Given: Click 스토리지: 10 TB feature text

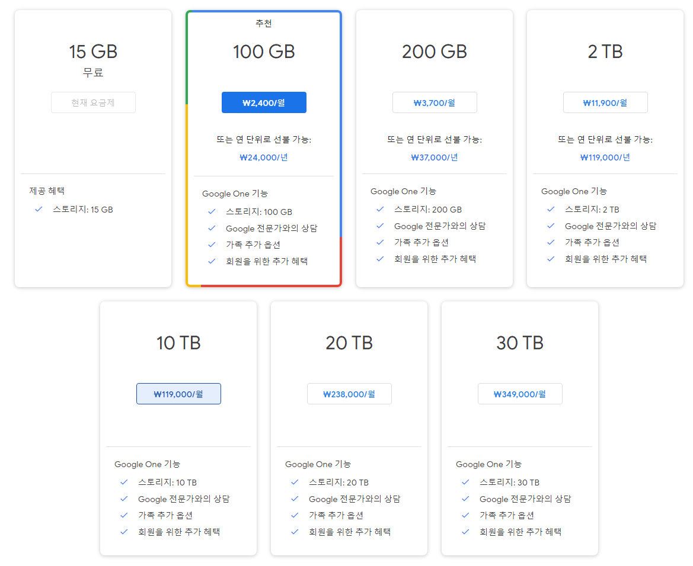Looking at the screenshot, I should click(x=168, y=483).
